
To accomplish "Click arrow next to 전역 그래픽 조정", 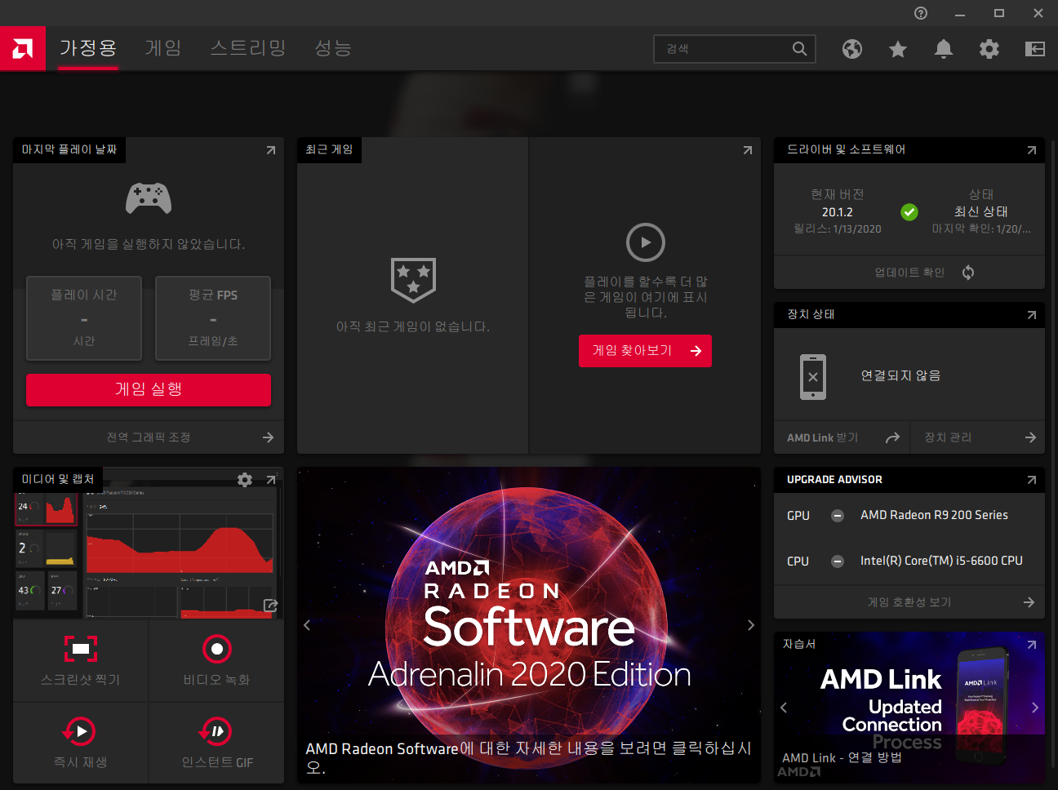I will point(268,437).
